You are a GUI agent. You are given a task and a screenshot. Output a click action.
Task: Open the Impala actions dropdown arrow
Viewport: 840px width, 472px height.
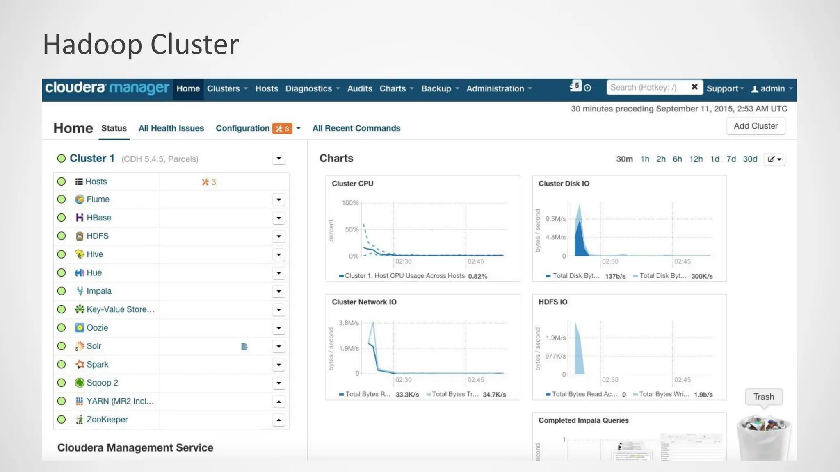click(x=279, y=291)
